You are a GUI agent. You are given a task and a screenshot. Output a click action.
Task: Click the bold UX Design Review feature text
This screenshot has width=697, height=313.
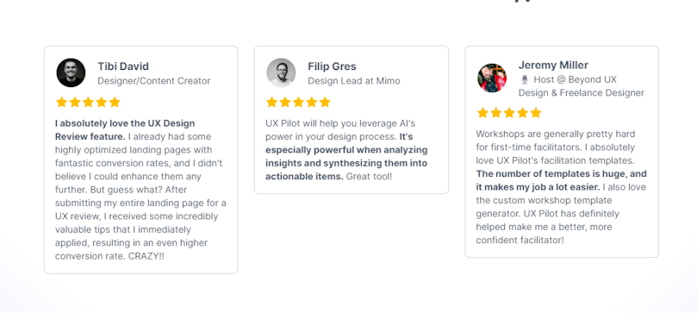[x=125, y=130]
